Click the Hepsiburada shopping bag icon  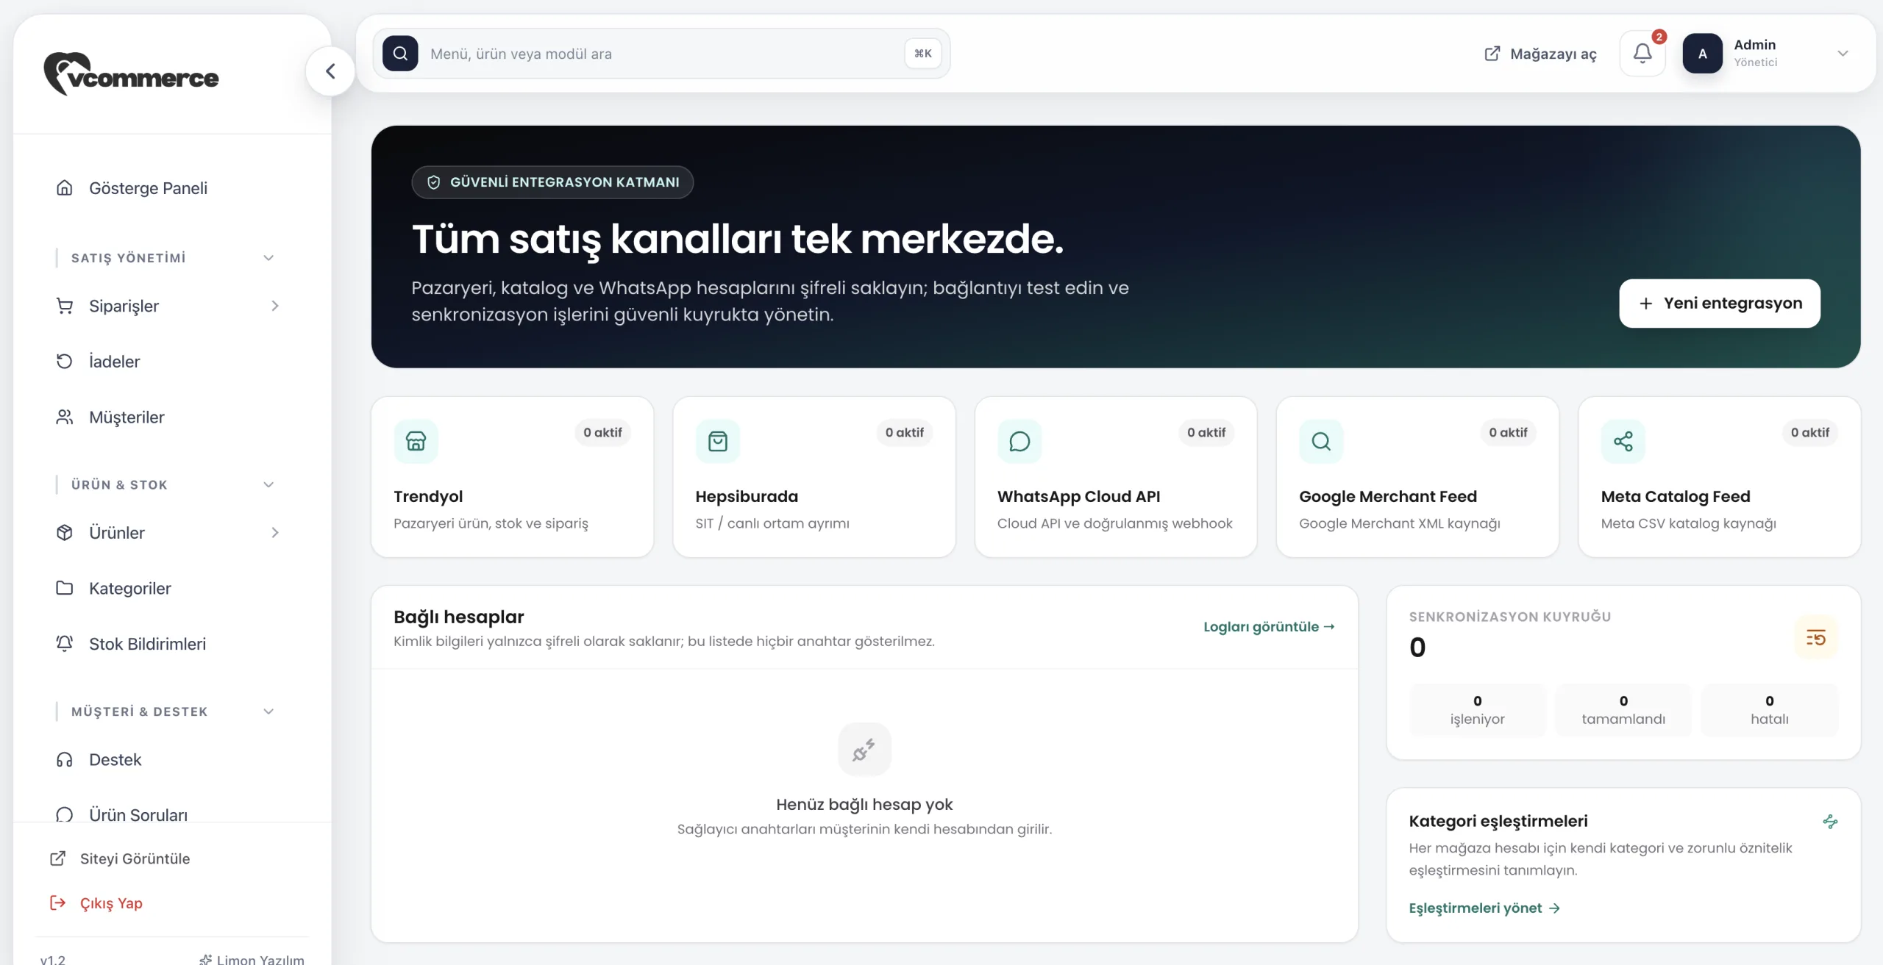coord(718,441)
